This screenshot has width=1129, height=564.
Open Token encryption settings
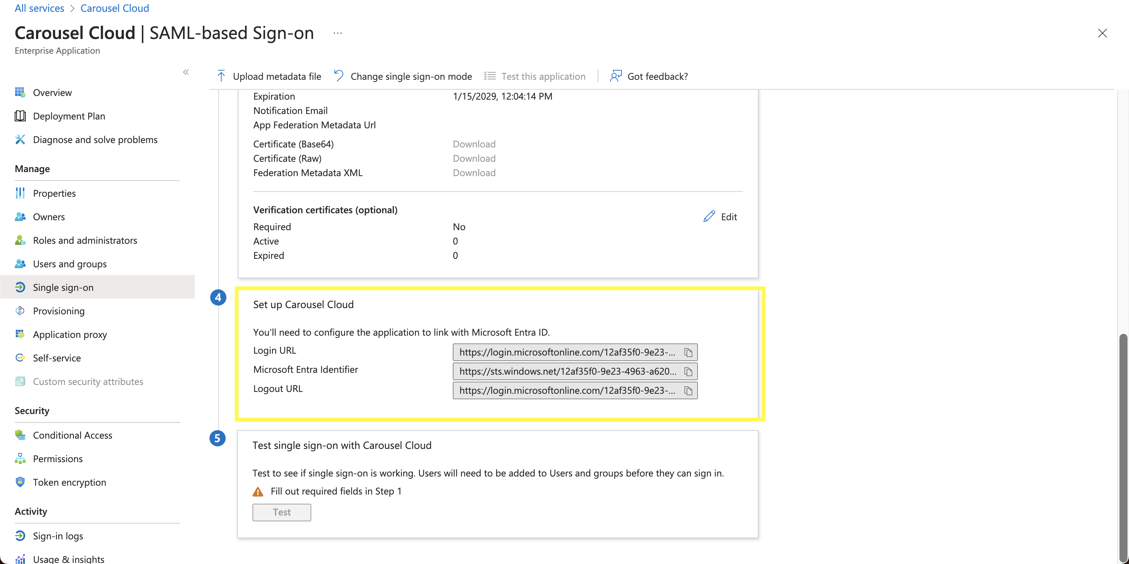pos(69,482)
